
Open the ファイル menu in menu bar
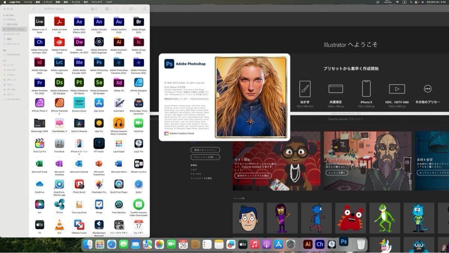click(28, 2)
